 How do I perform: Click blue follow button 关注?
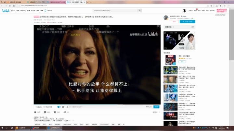(x=188, y=22)
